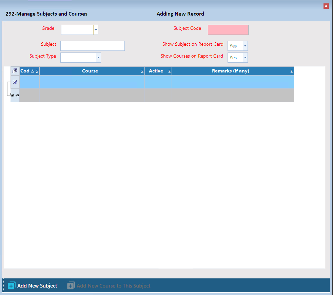
Task: Expand the Subject Type dropdown
Action: coord(98,58)
